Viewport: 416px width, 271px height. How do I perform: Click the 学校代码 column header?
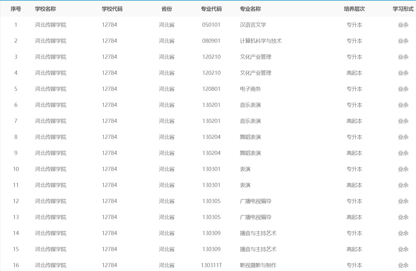pos(112,9)
